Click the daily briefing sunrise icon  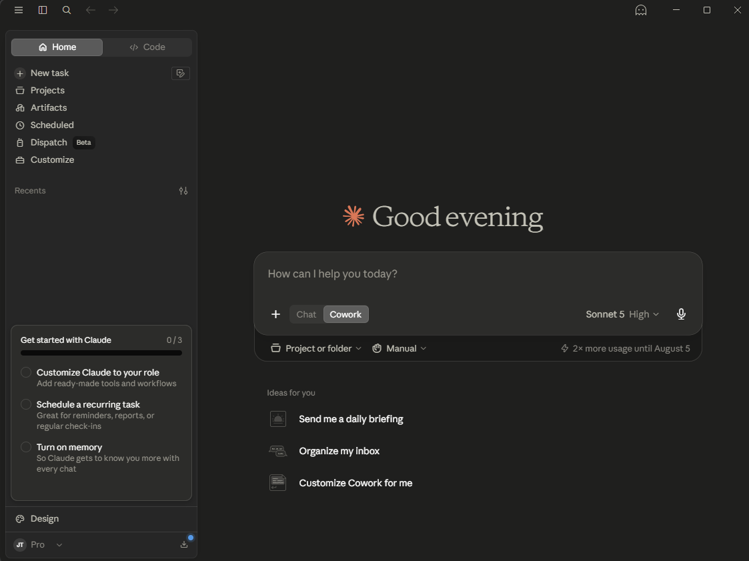[x=278, y=419]
